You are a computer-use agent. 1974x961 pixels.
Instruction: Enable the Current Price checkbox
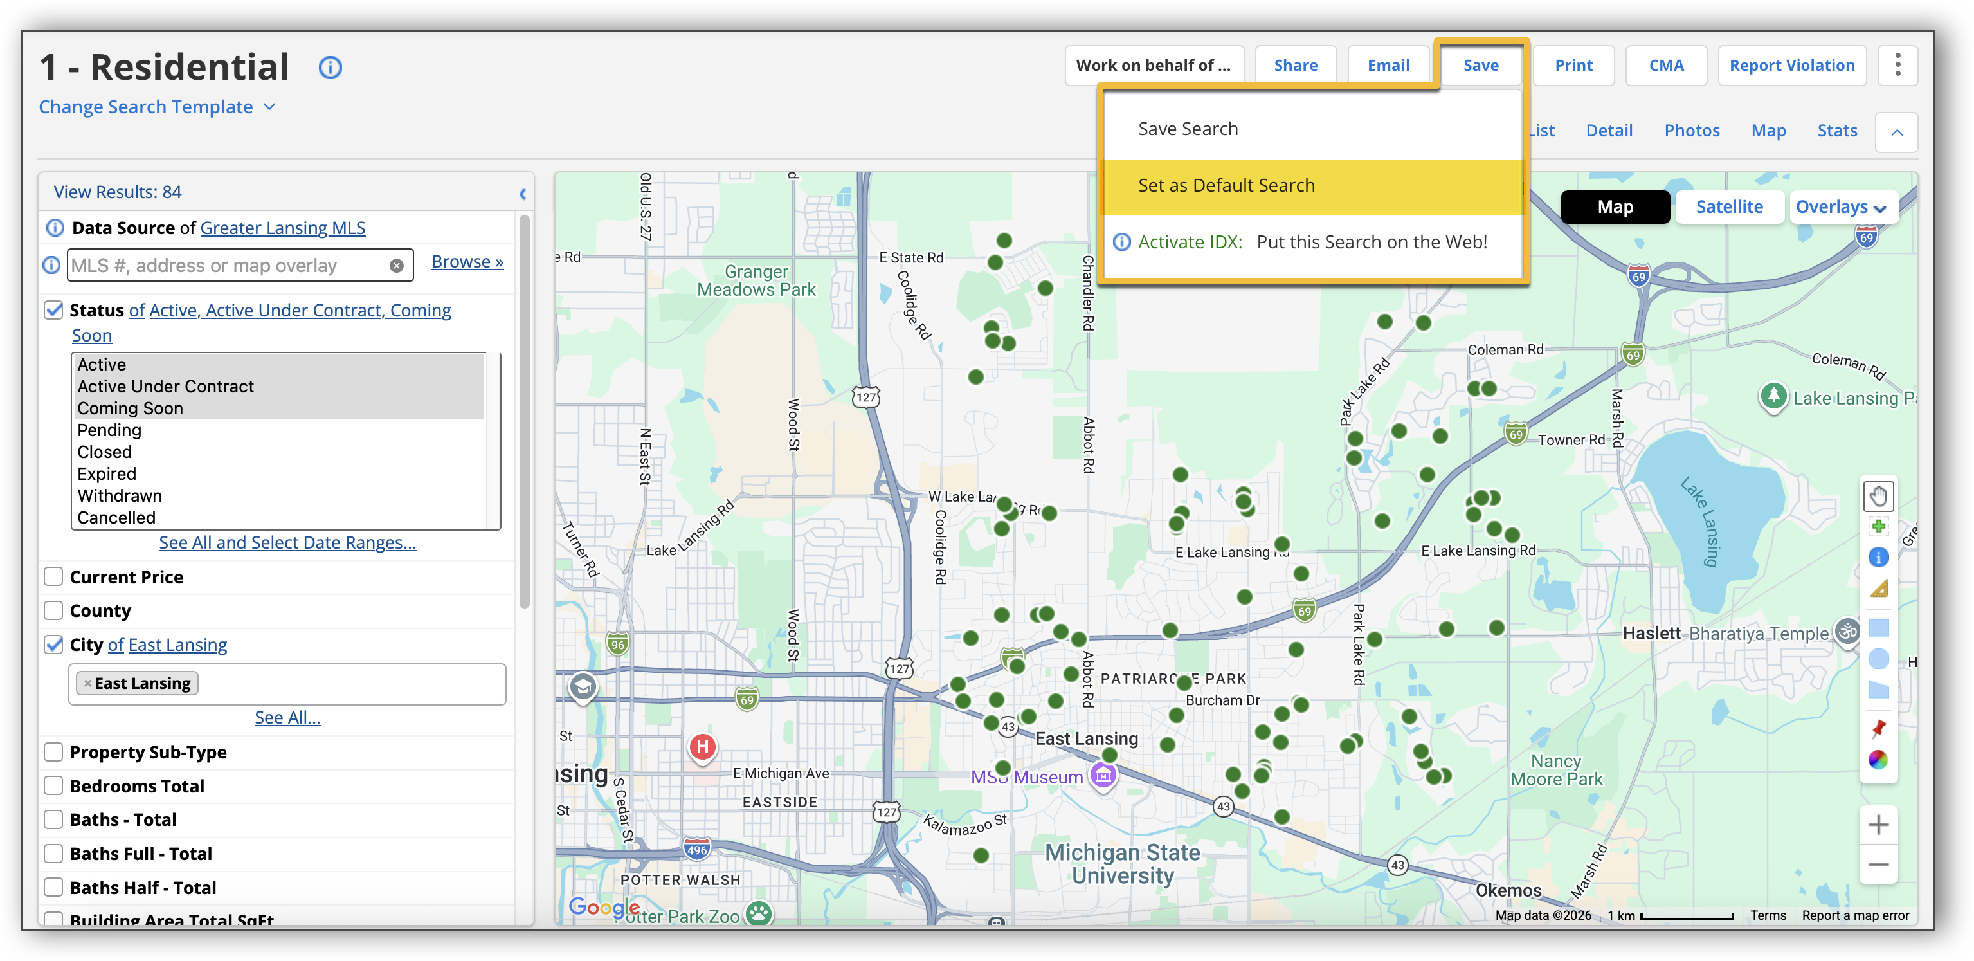(x=53, y=577)
